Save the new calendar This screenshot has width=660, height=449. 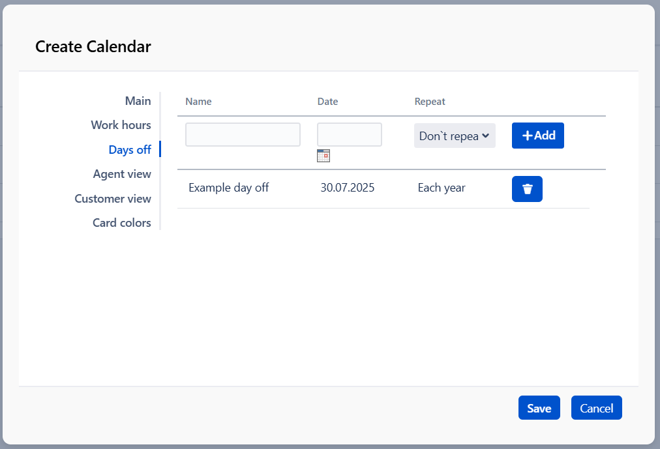point(539,408)
